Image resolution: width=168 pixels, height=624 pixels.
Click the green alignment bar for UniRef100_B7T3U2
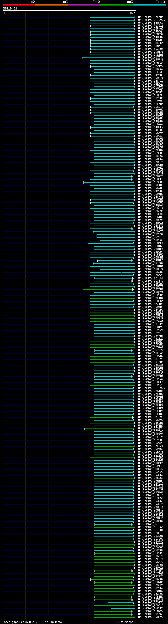coord(108,289)
